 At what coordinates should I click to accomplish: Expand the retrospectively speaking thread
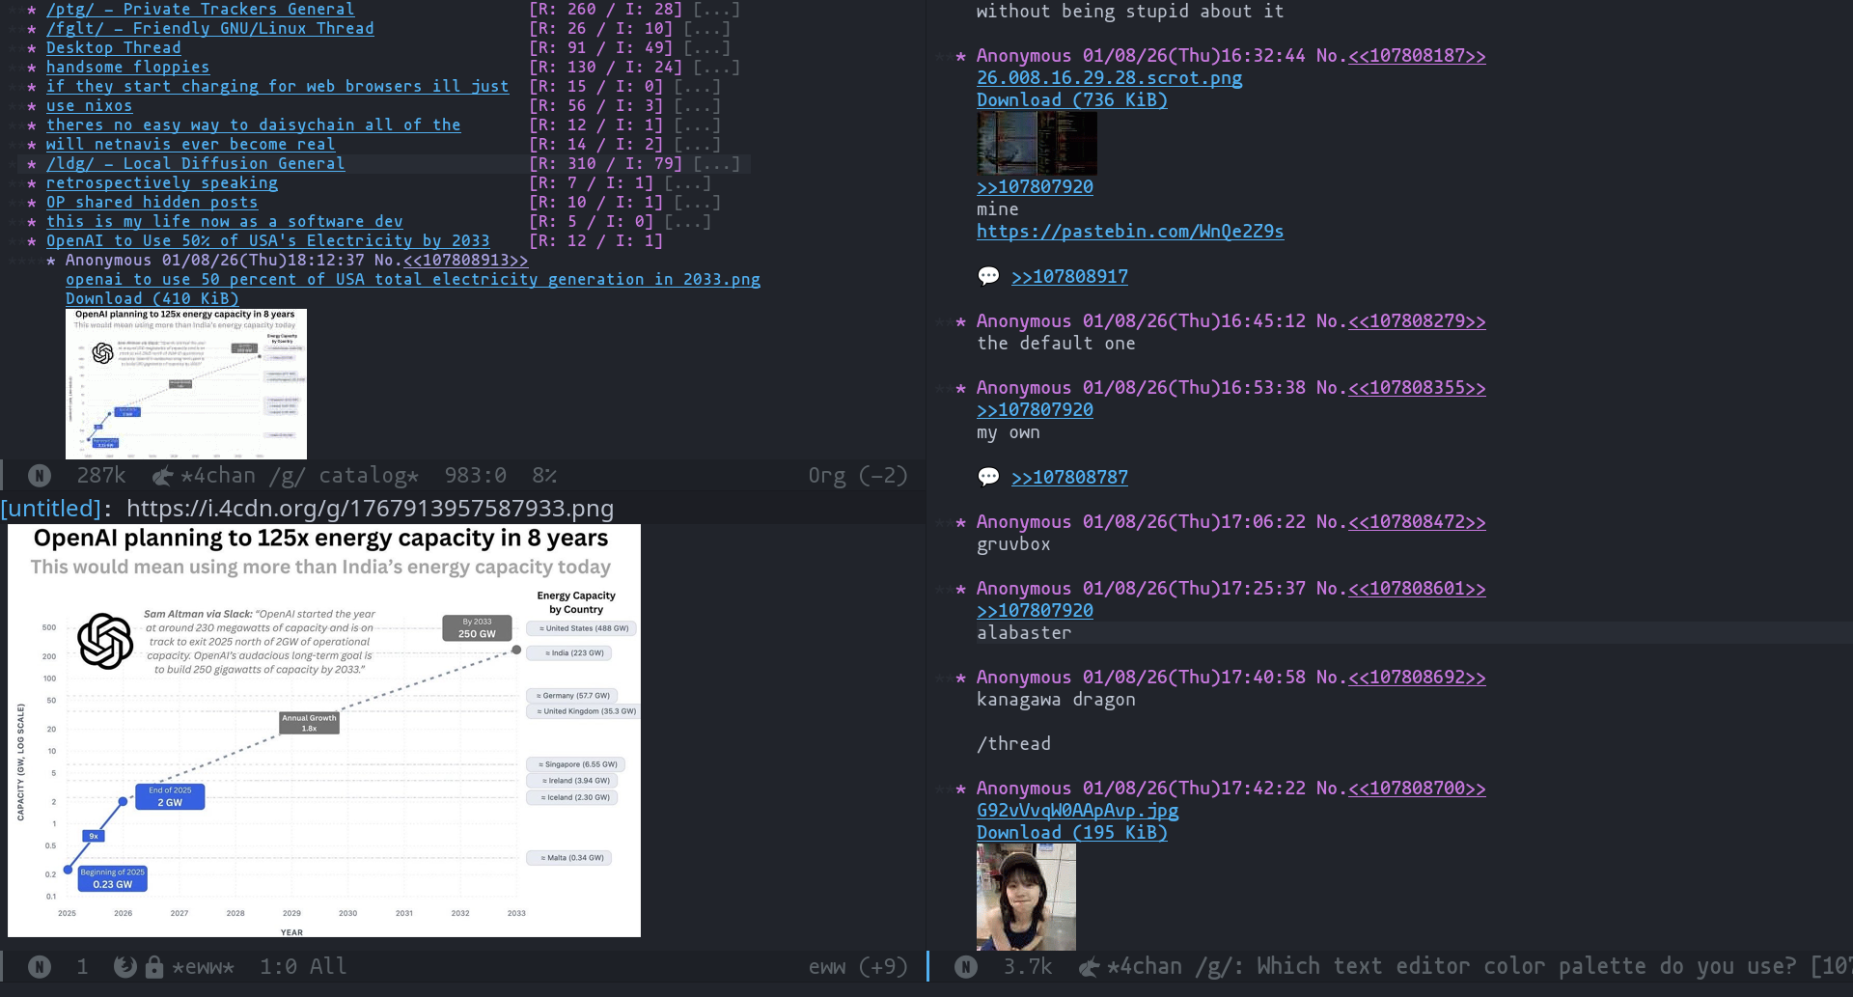coord(687,183)
